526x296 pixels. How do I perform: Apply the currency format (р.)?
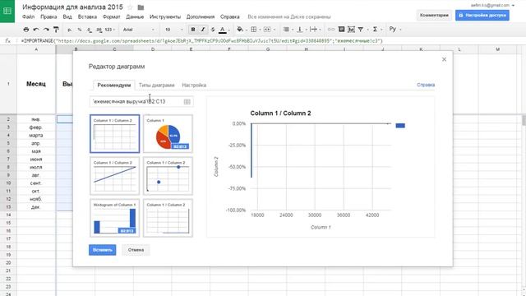(69, 30)
